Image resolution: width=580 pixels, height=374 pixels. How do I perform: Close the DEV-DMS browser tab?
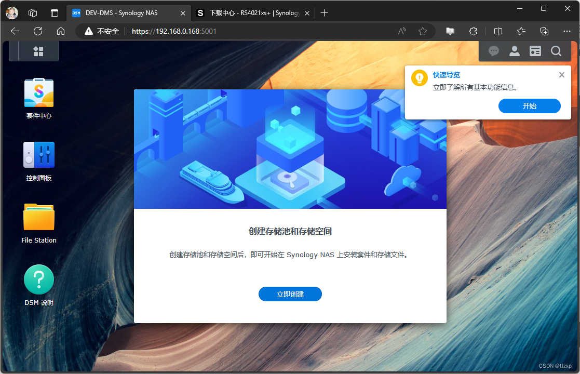(x=183, y=13)
